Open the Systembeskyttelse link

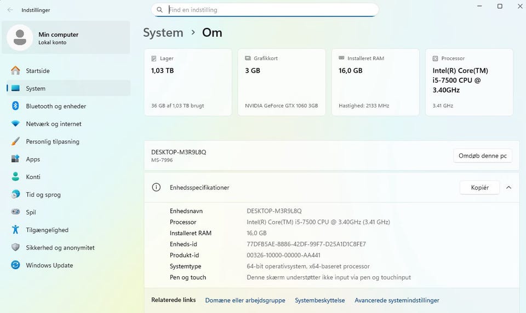(319, 300)
